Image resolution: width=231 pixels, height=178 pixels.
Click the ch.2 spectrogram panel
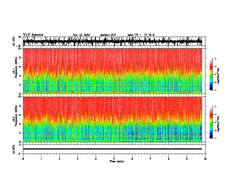(112, 119)
